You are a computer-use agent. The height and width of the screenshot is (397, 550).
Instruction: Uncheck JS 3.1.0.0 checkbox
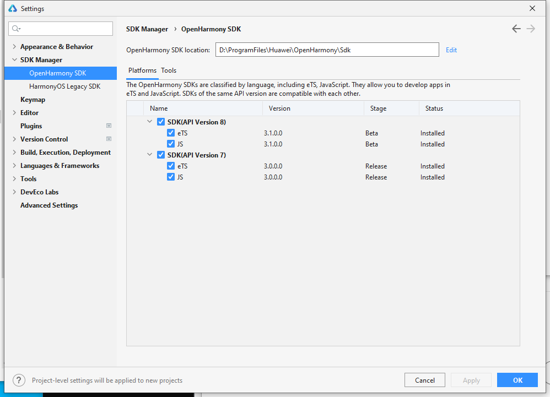[x=171, y=144]
